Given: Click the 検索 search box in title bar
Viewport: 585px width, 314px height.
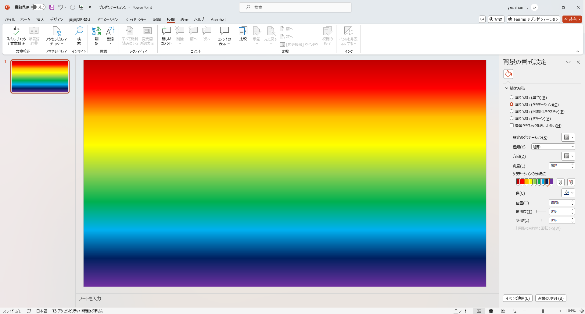Looking at the screenshot, I should [295, 7].
